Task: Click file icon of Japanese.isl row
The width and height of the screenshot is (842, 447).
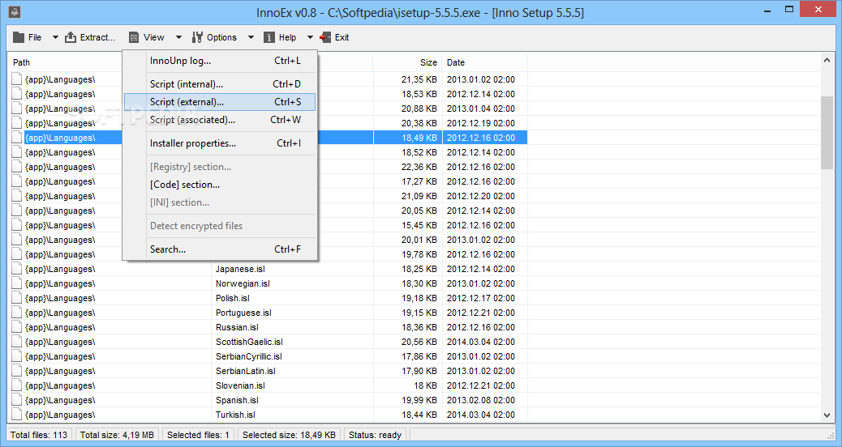Action: [17, 269]
